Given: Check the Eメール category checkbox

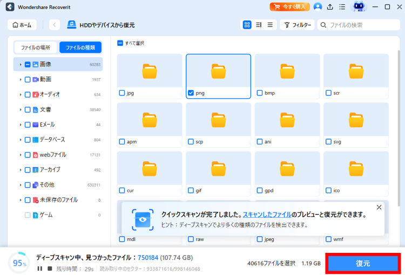Looking at the screenshot, I should coord(28,125).
